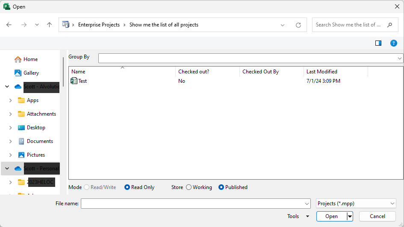Expand the Attachments folder

click(11, 114)
